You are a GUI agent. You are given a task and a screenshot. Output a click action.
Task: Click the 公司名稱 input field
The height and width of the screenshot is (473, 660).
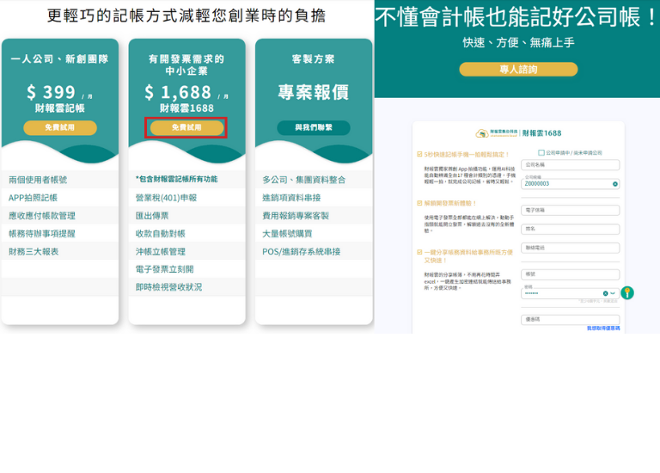tap(571, 164)
